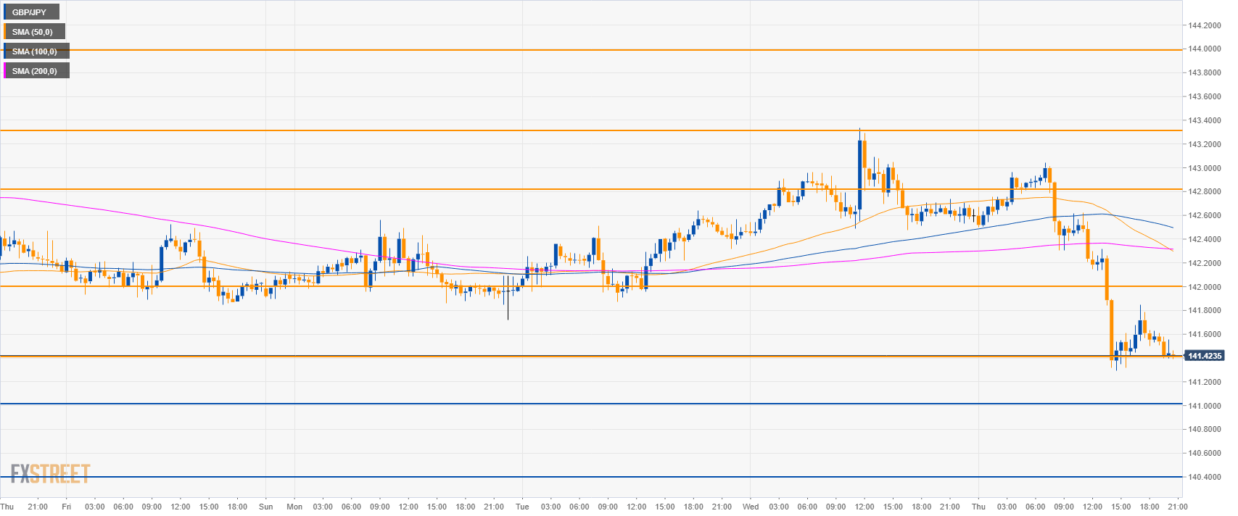Select the top orange resistance line at 144.0000
This screenshot has width=1238, height=516.
point(580,50)
